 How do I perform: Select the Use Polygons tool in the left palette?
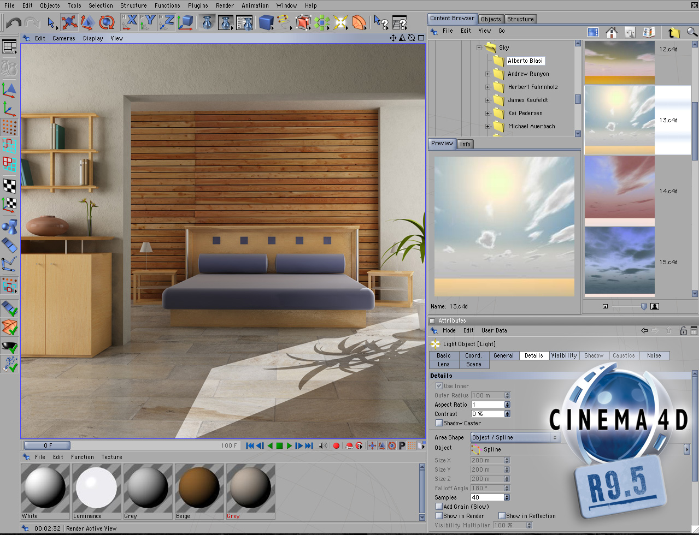click(10, 165)
